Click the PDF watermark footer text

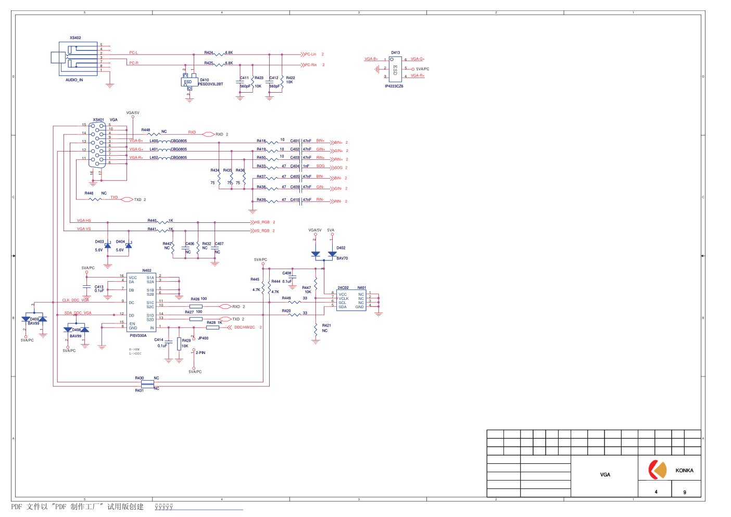point(78,507)
